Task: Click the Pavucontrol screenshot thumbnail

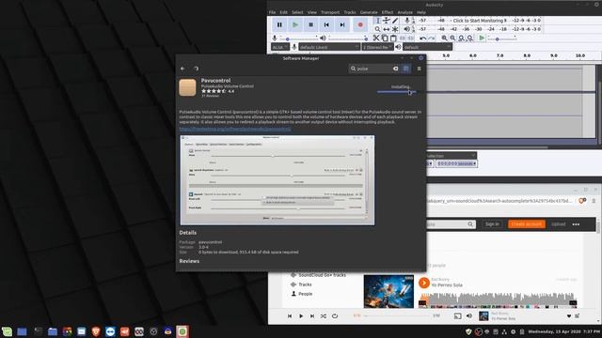Action: click(277, 180)
